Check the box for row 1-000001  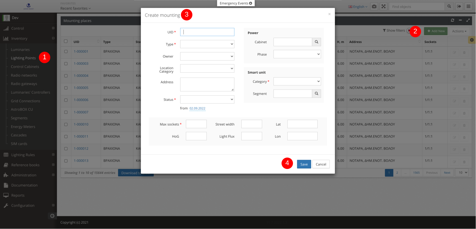66,51
